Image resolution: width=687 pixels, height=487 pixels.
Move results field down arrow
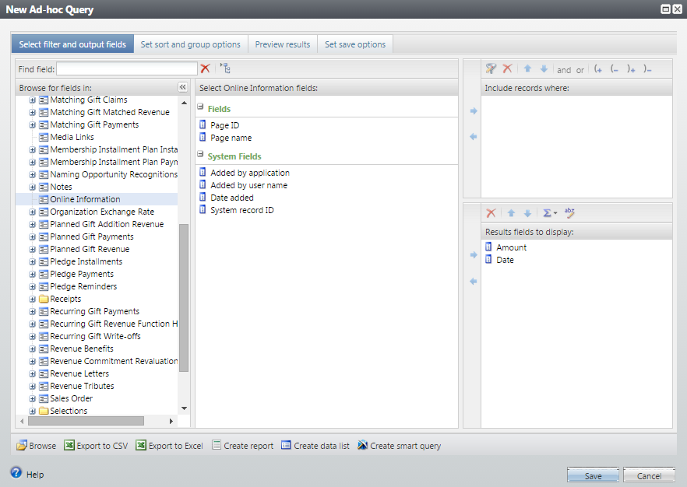click(x=527, y=213)
